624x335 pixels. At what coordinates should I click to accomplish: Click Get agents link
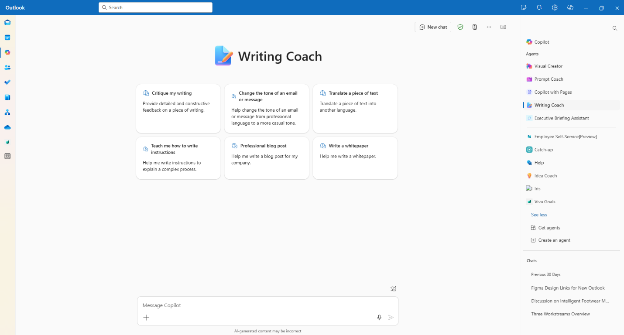(x=545, y=228)
